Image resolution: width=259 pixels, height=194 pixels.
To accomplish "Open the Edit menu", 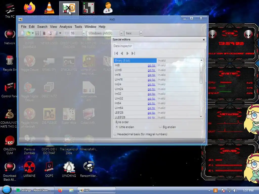I will 32,27.
